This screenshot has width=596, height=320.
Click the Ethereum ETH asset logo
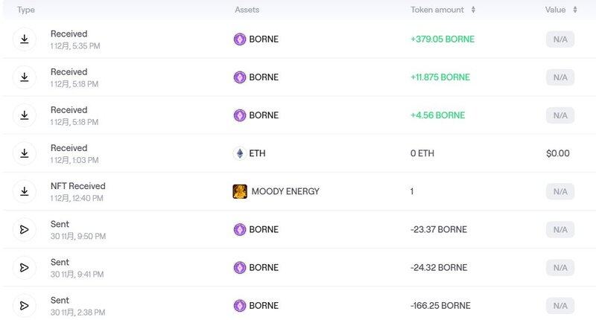pos(240,153)
